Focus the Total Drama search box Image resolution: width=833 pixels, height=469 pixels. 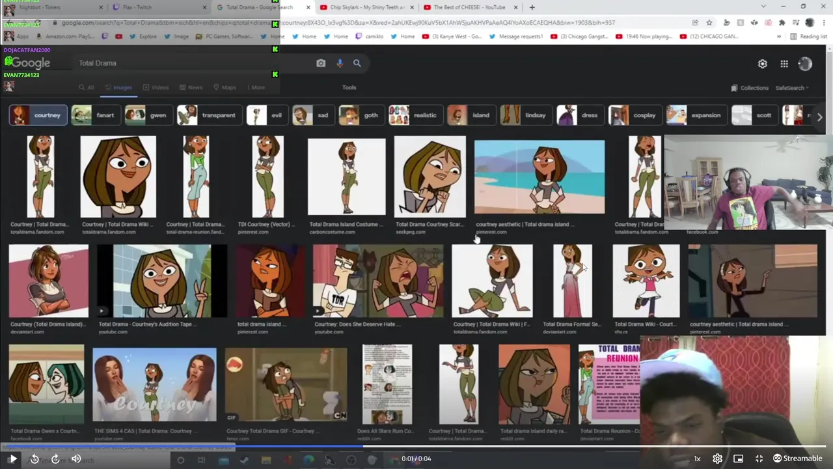click(195, 63)
